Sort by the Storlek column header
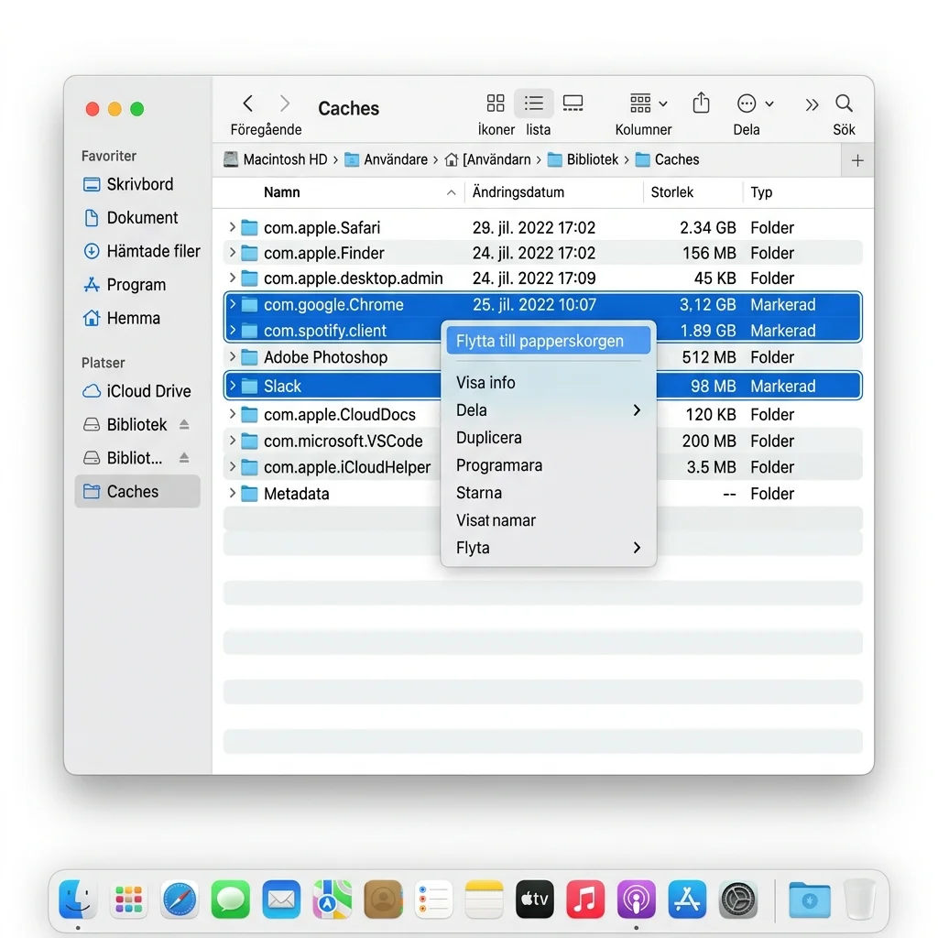This screenshot has height=938, width=938. (693, 192)
